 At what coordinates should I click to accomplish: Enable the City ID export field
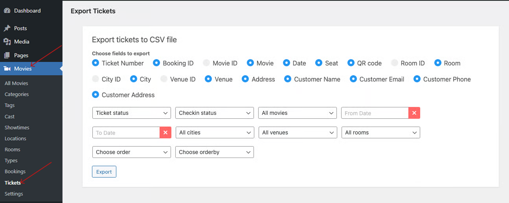coord(96,79)
